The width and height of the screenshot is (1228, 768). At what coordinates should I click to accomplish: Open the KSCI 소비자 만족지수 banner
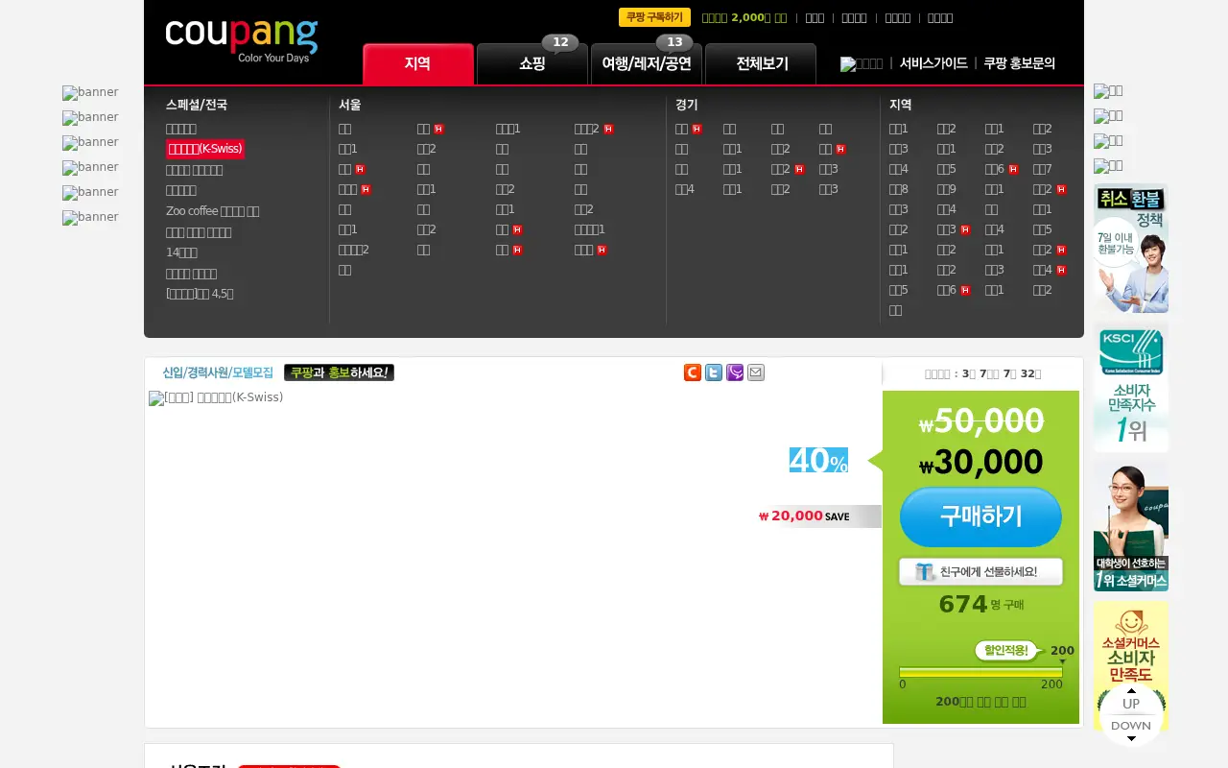1131,387
